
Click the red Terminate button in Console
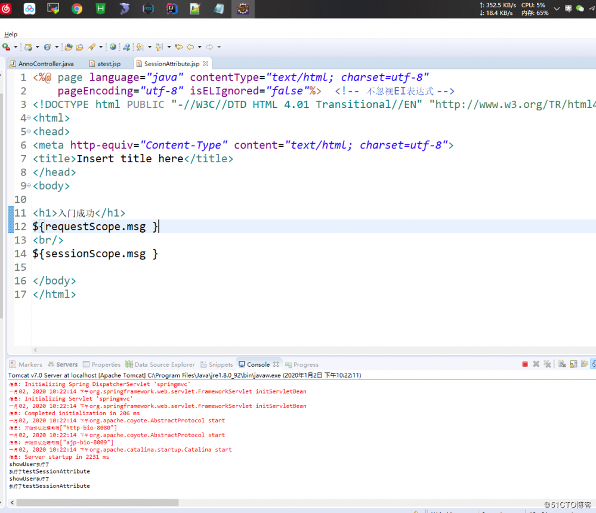pyautogui.click(x=525, y=364)
